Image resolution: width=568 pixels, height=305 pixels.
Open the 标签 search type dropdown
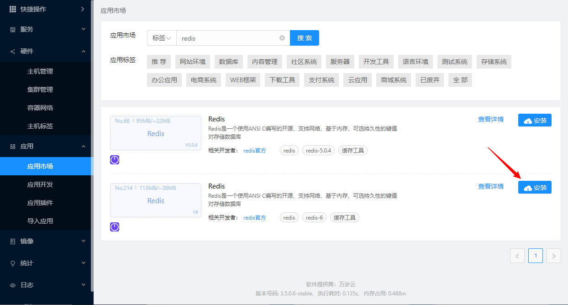point(162,38)
